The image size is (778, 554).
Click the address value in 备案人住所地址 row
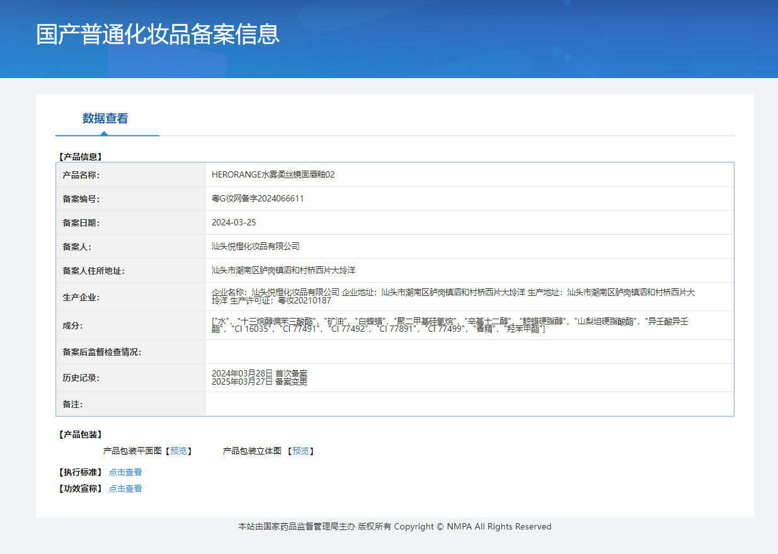pos(283,270)
